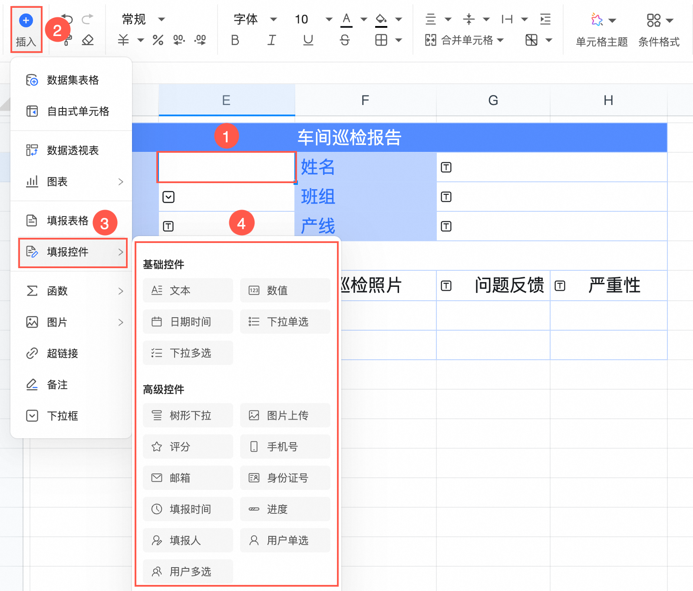This screenshot has height=591, width=693.
Task: Toggle strikethrough formatting S
Action: tap(345, 40)
